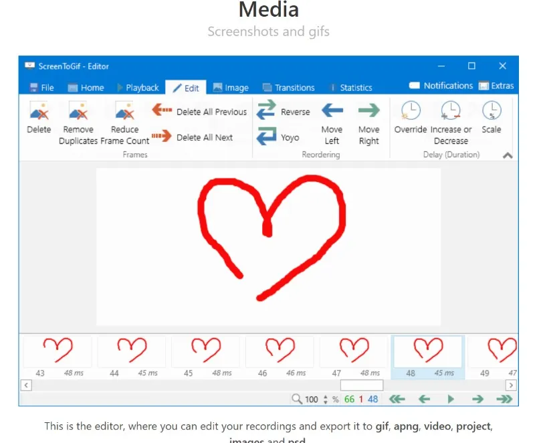Switch to Image tab

coord(231,88)
